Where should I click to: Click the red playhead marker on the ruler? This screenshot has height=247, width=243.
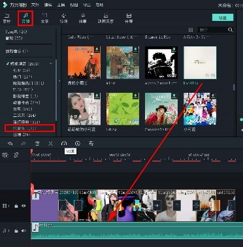[31, 151]
